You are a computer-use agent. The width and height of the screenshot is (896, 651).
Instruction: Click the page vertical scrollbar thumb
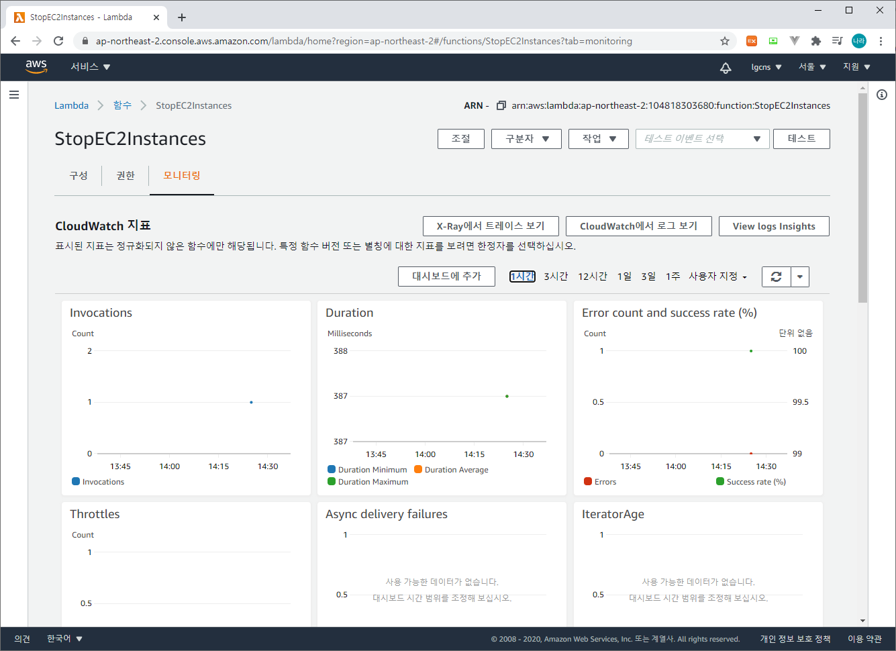(863, 198)
